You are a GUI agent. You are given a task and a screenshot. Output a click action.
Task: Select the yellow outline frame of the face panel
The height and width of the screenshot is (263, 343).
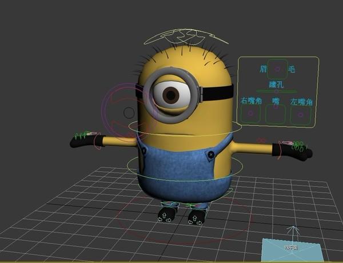[278, 92]
